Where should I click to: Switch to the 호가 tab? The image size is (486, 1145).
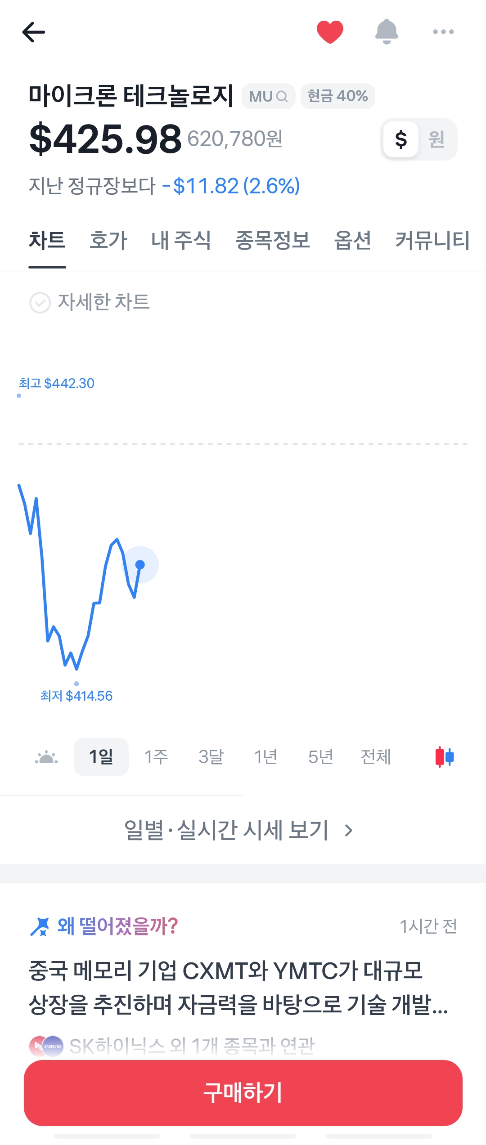(x=108, y=240)
